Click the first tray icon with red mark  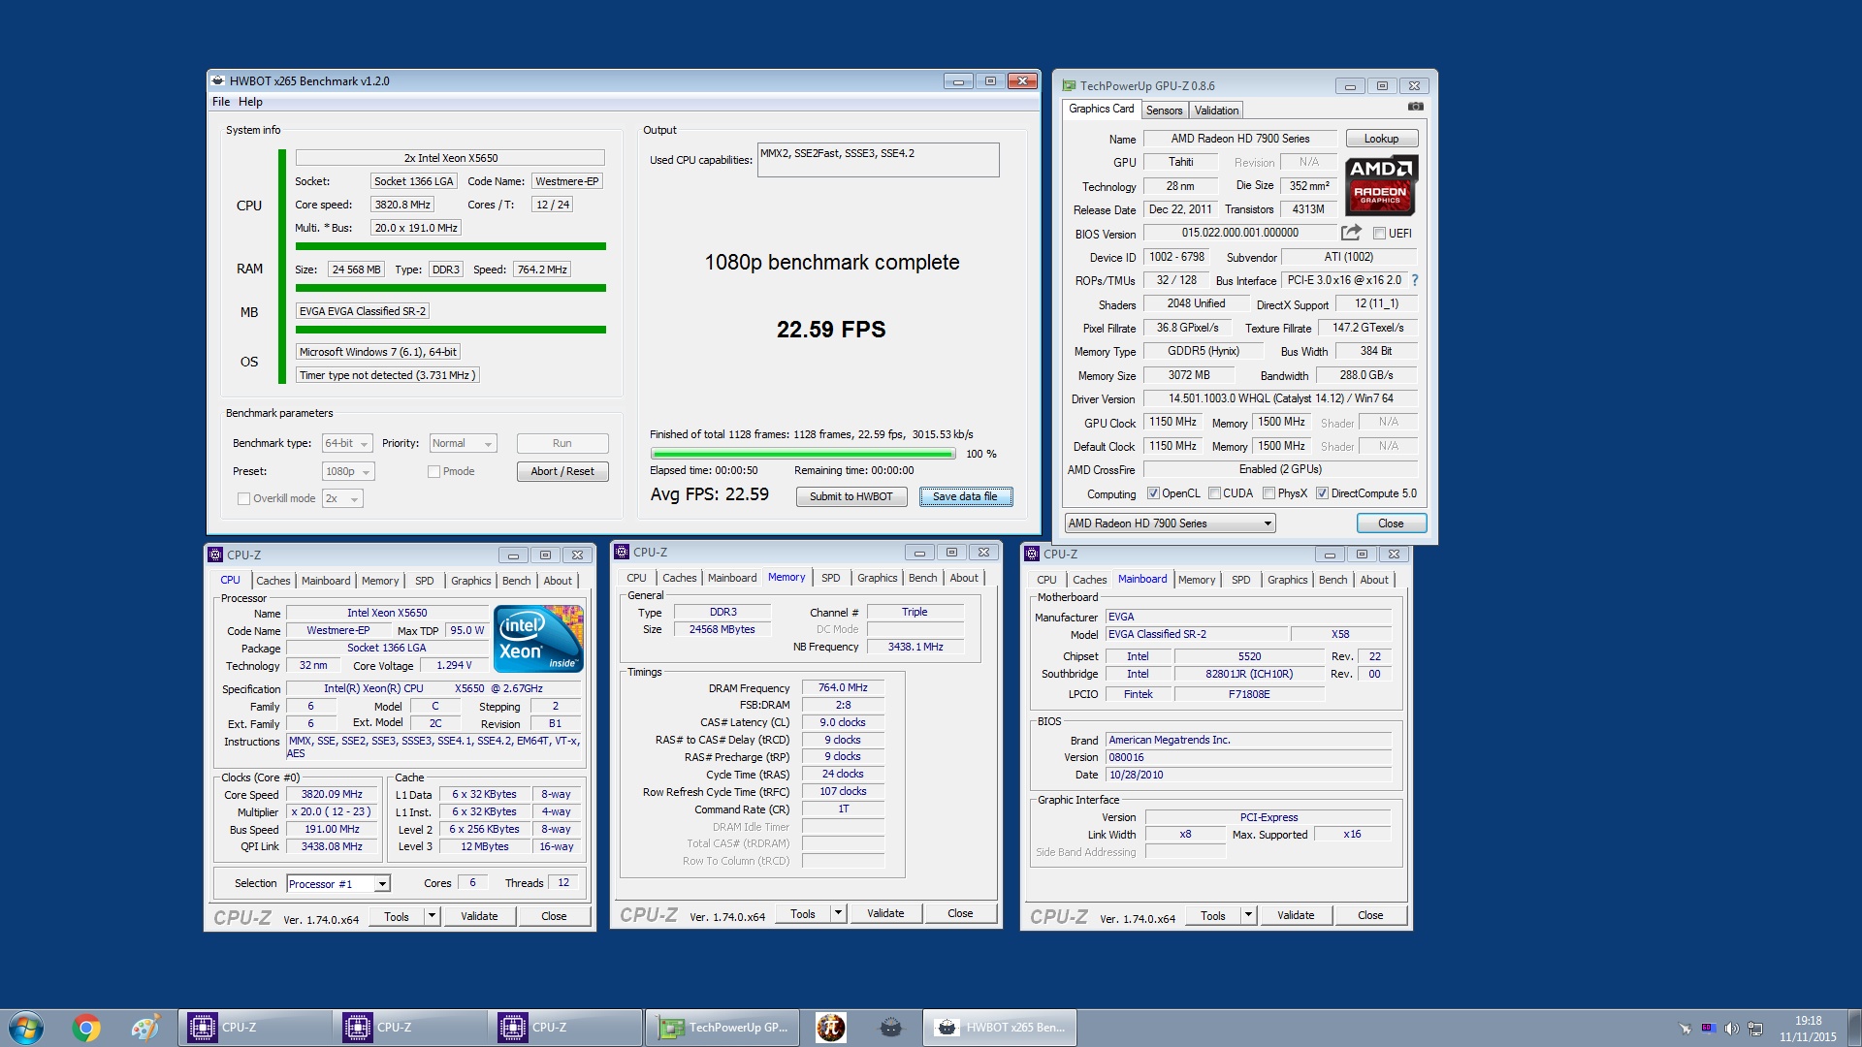1685,1029
